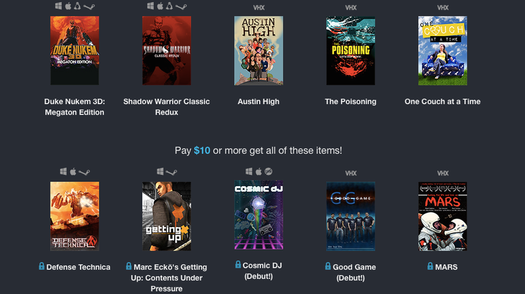
Task: Click the Steam icon above Marc Ecko's Getting Up
Action: 171,172
